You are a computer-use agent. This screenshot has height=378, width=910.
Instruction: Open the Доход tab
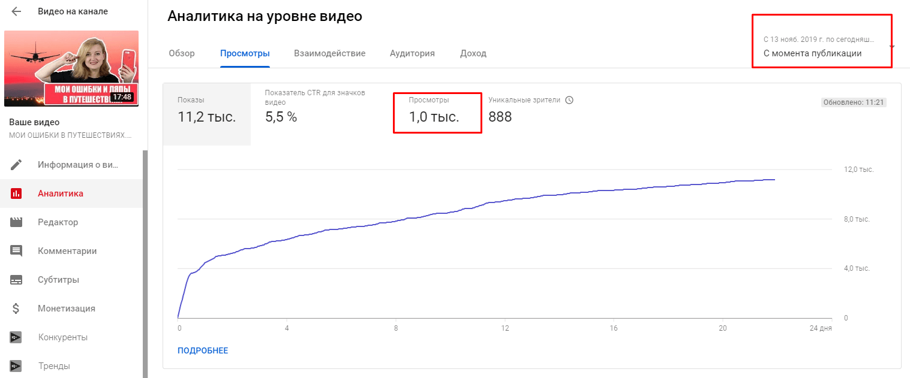[473, 53]
